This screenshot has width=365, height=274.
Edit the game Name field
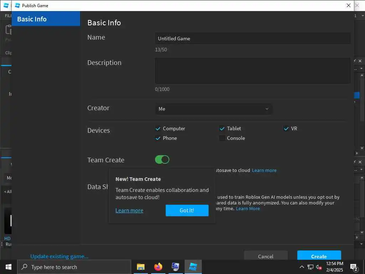253,39
